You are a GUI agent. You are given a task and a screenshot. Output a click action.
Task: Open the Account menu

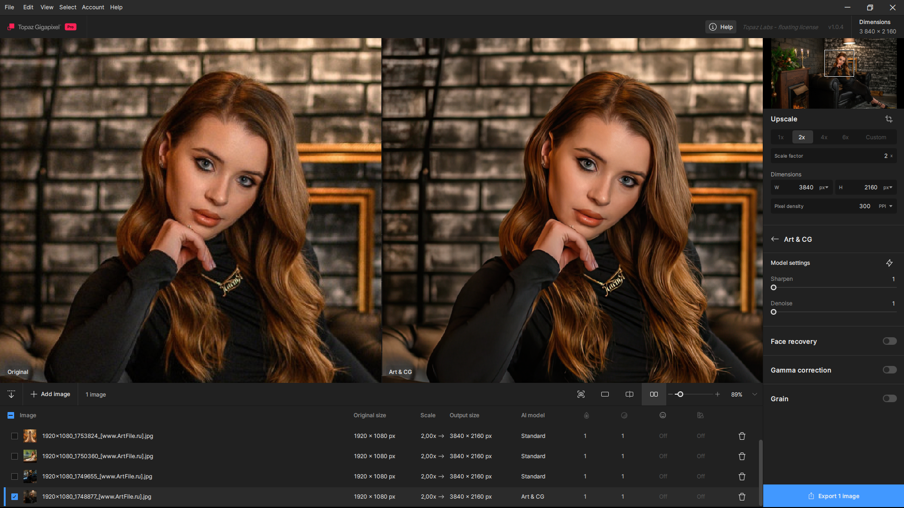pos(93,7)
